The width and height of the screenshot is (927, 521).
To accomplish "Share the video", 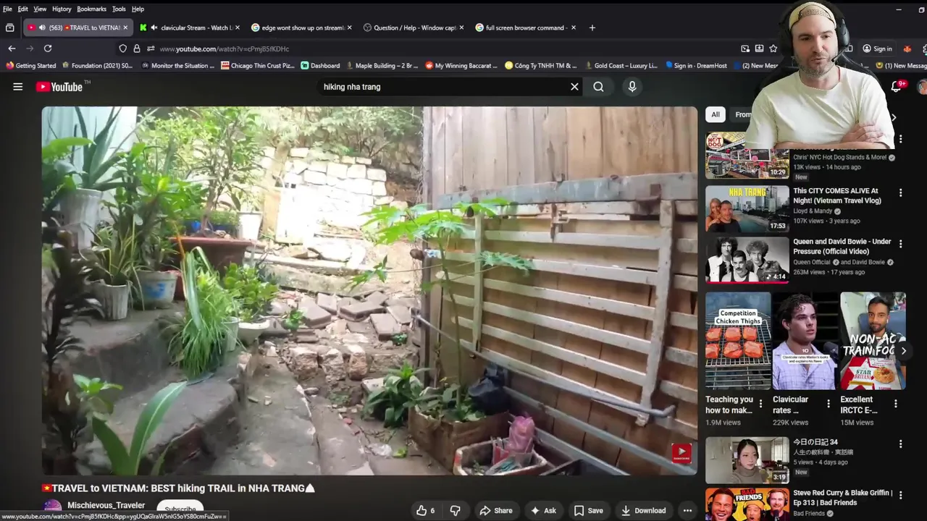I will tap(496, 510).
